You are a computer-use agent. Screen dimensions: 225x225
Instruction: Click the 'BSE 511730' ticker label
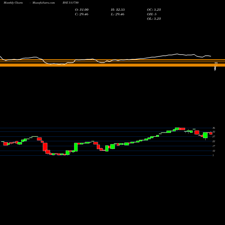[71, 3]
